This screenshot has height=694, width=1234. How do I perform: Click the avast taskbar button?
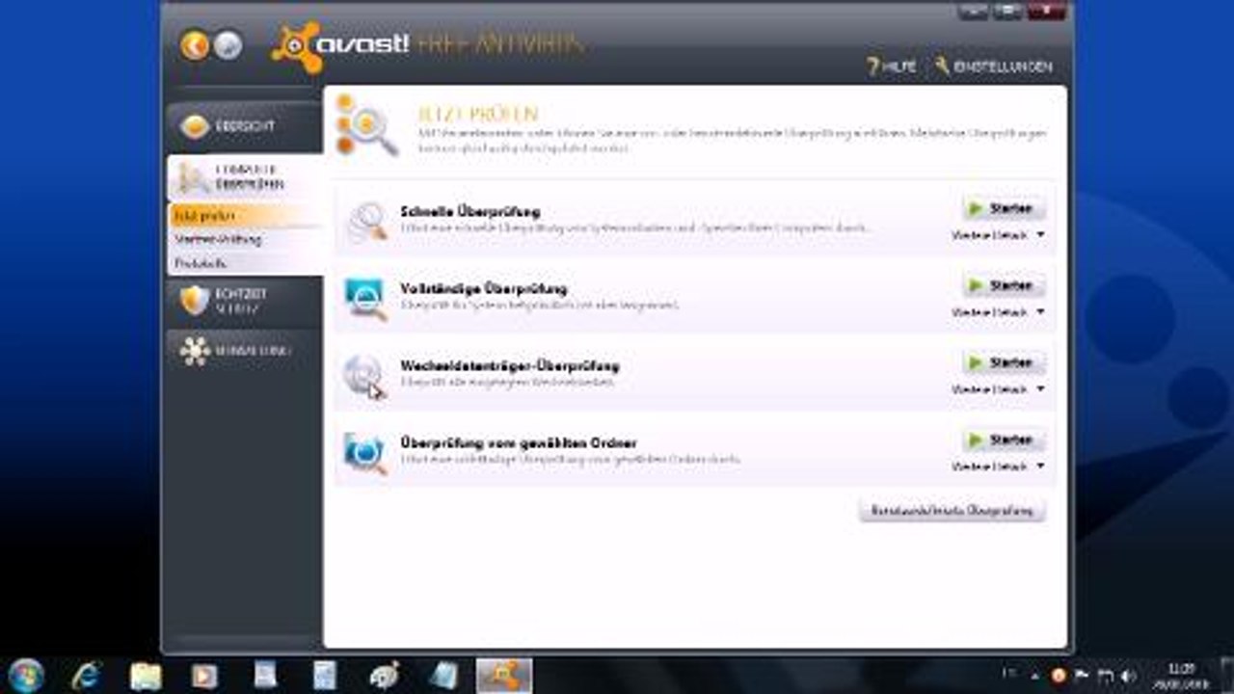click(x=504, y=675)
